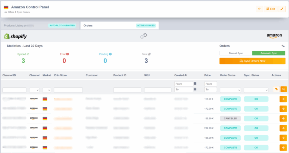The height and width of the screenshot is (153, 289).
Task: Click the sync arrows icon between logos
Action: pyautogui.click(x=144, y=36)
